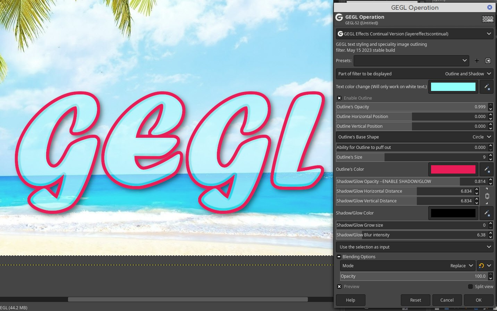This screenshot has height=311, width=497.
Task: Adjust the Shadow/Glow Grow size slider
Action: coord(412,225)
